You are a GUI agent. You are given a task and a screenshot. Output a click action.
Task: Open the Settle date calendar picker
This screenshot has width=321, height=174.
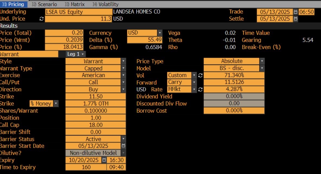(296, 19)
